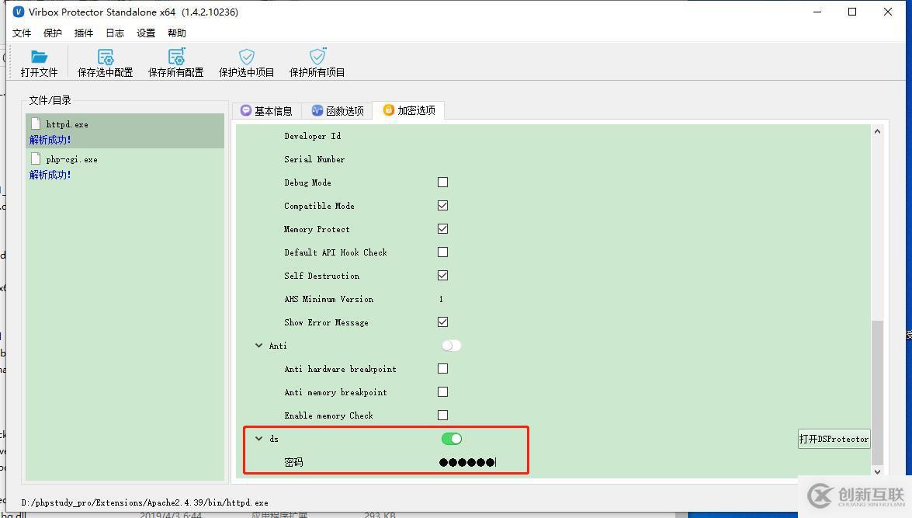The height and width of the screenshot is (518, 912).
Task: Click 解析成功! status under httpd.exe
Action: tap(50, 140)
